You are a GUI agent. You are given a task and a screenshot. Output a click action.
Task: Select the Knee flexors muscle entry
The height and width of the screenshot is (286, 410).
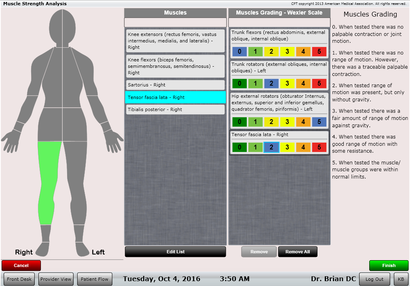click(x=175, y=65)
